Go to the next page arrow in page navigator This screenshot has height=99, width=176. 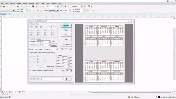tap(15, 92)
